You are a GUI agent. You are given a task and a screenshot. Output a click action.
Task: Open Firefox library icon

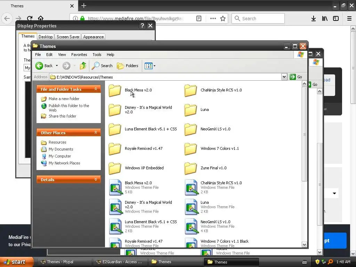pyautogui.click(x=325, y=19)
